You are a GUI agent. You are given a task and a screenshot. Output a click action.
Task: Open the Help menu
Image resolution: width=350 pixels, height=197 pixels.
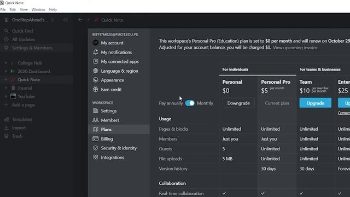53,10
